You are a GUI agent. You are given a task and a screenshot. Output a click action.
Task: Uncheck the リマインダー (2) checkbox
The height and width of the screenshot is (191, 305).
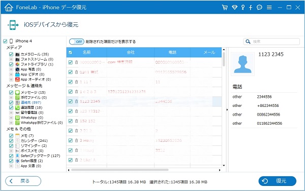tap(11, 145)
